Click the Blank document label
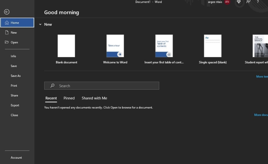This screenshot has height=164, width=268. click(66, 62)
